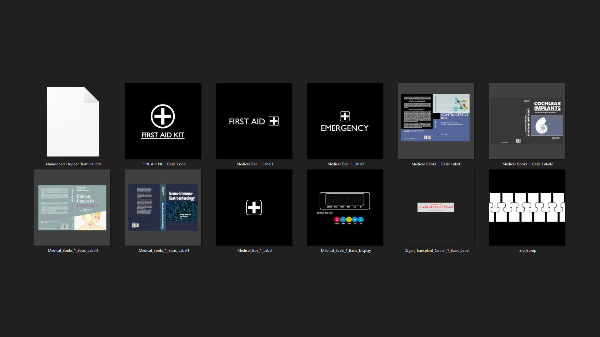Select the Neuro-Immuno-Gastroenterology book cover thumbnail
The height and width of the screenshot is (337, 600).
pos(163,208)
